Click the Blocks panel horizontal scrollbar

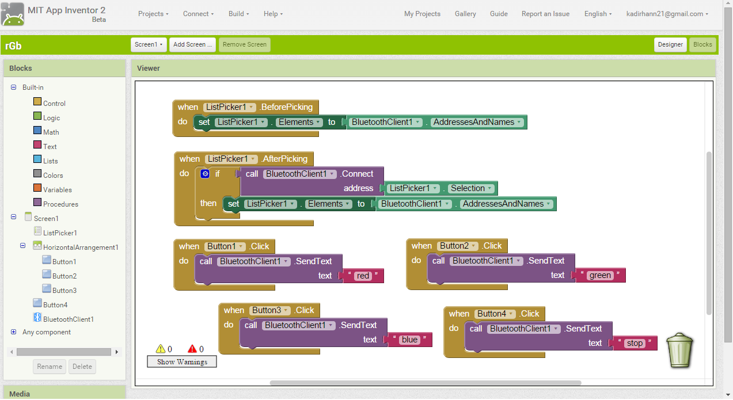(x=64, y=352)
